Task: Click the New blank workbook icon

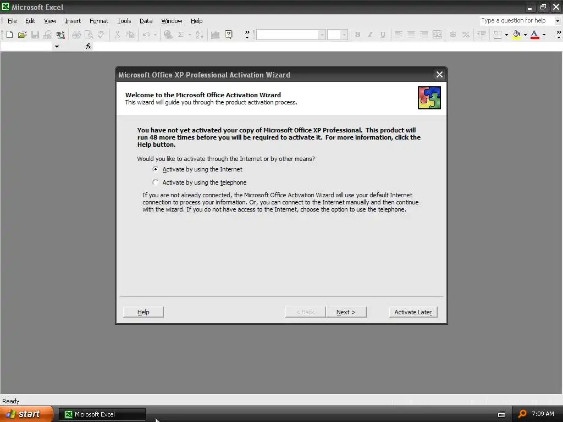Action: click(x=10, y=35)
